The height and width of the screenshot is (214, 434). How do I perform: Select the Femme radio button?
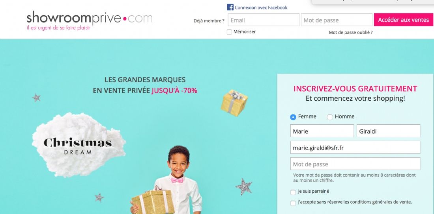pos(293,117)
